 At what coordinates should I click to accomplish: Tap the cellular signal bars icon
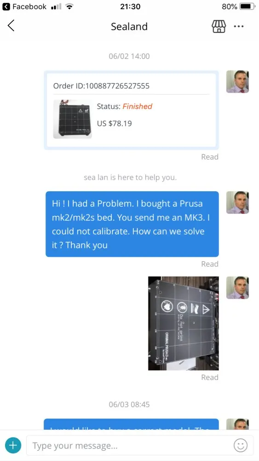pos(56,6)
